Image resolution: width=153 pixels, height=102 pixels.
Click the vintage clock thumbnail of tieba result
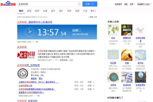(x=23, y=74)
